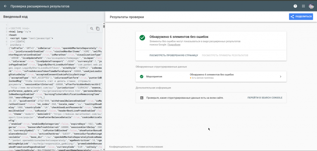Click the code panel vertical scrollbar
Image resolution: width=317 pixels, height=151 pixels.
(x=104, y=26)
